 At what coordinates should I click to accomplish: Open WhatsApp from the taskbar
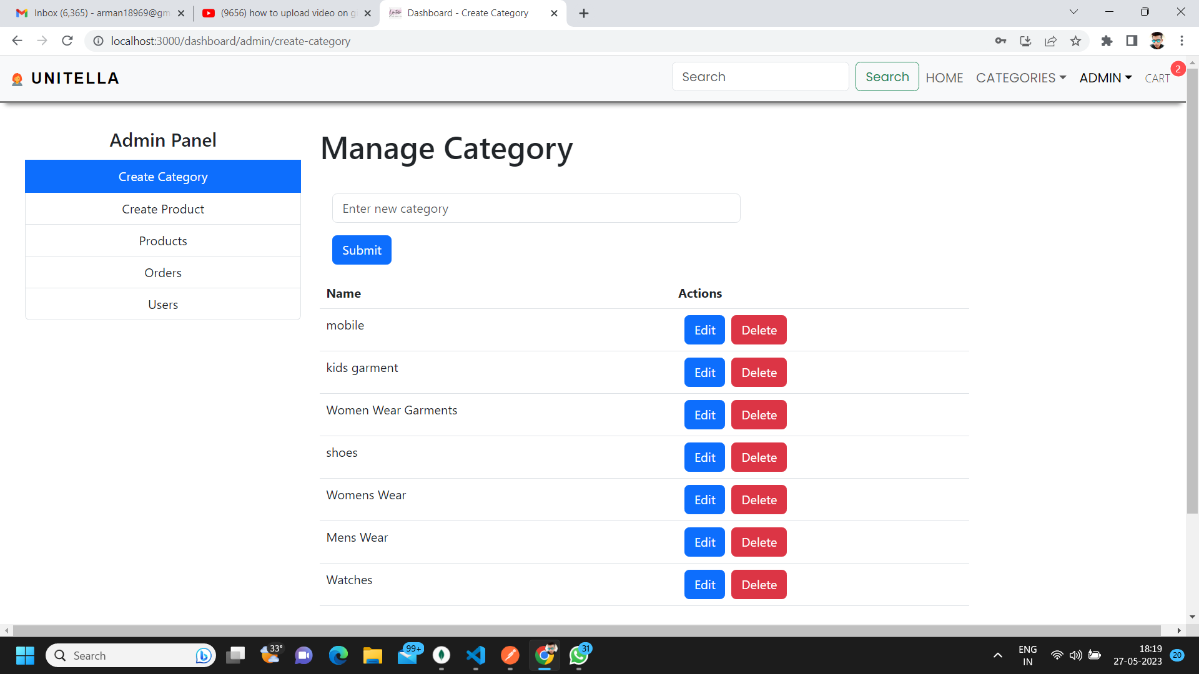pyautogui.click(x=578, y=655)
